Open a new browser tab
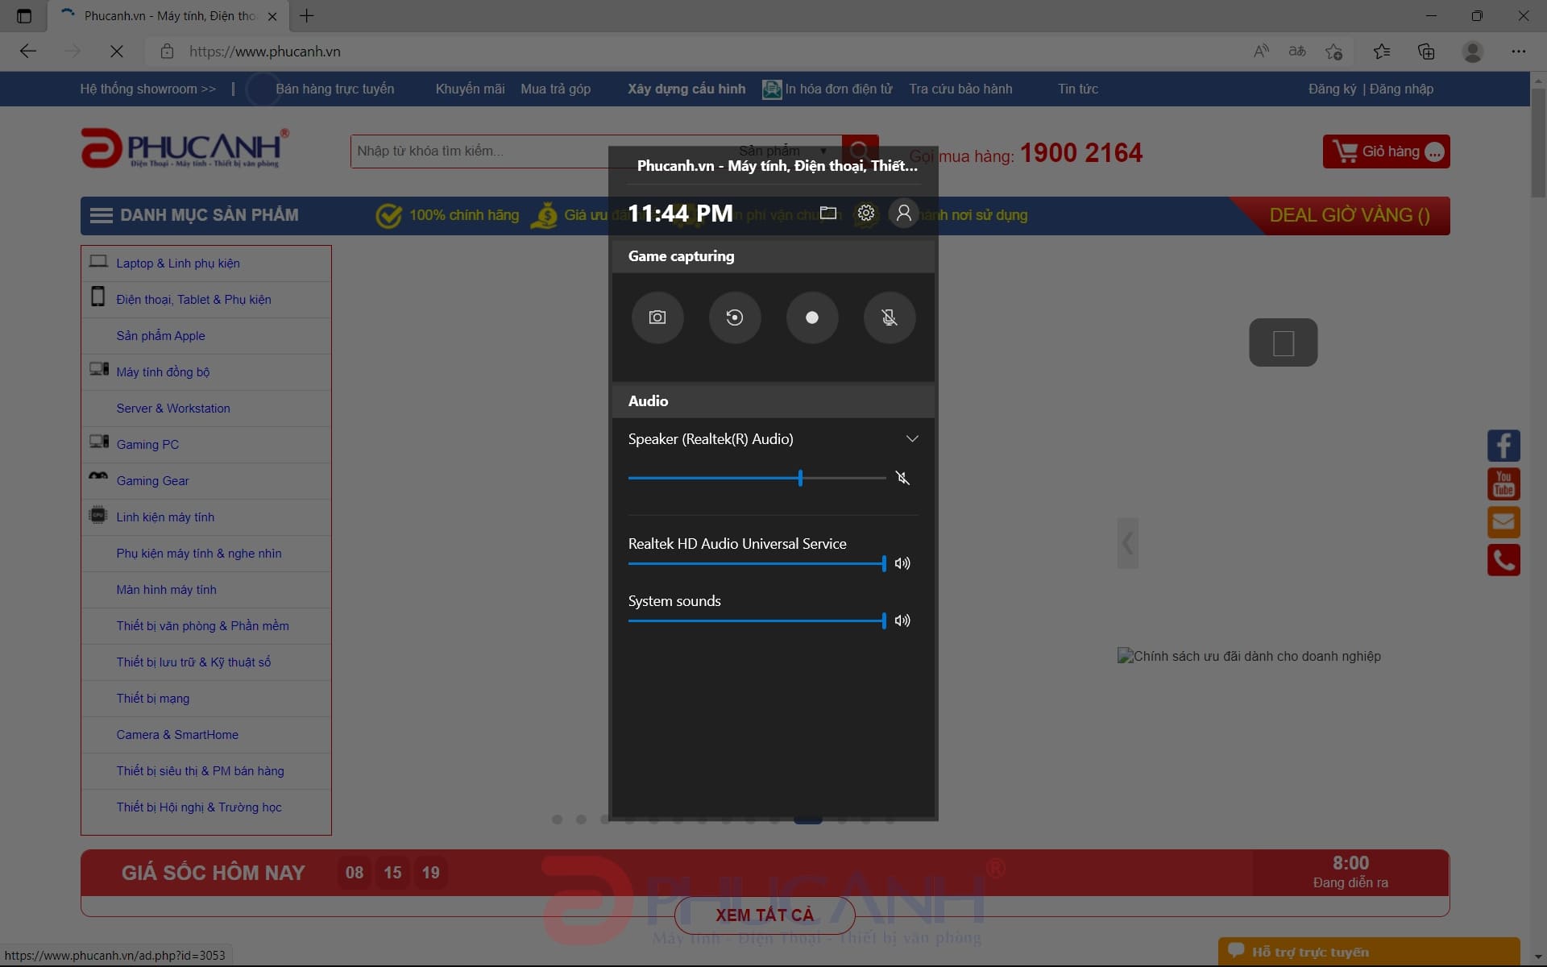1547x967 pixels. pyautogui.click(x=307, y=15)
